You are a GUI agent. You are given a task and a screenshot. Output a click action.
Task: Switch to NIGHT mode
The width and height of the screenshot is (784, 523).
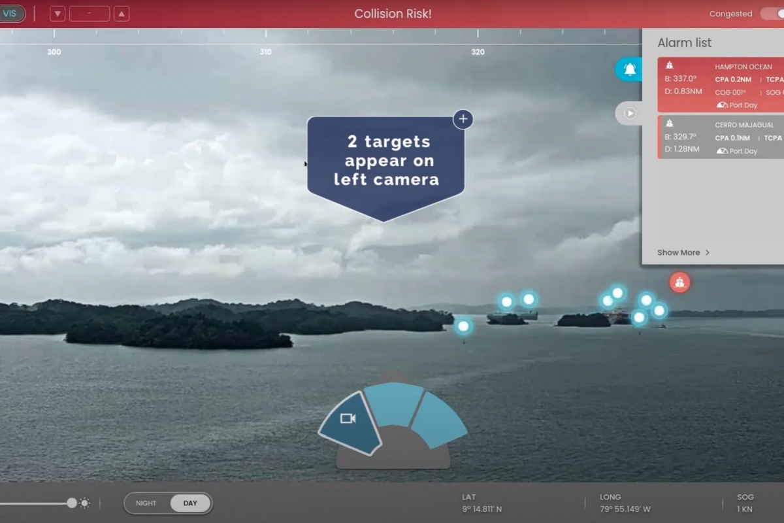[146, 503]
